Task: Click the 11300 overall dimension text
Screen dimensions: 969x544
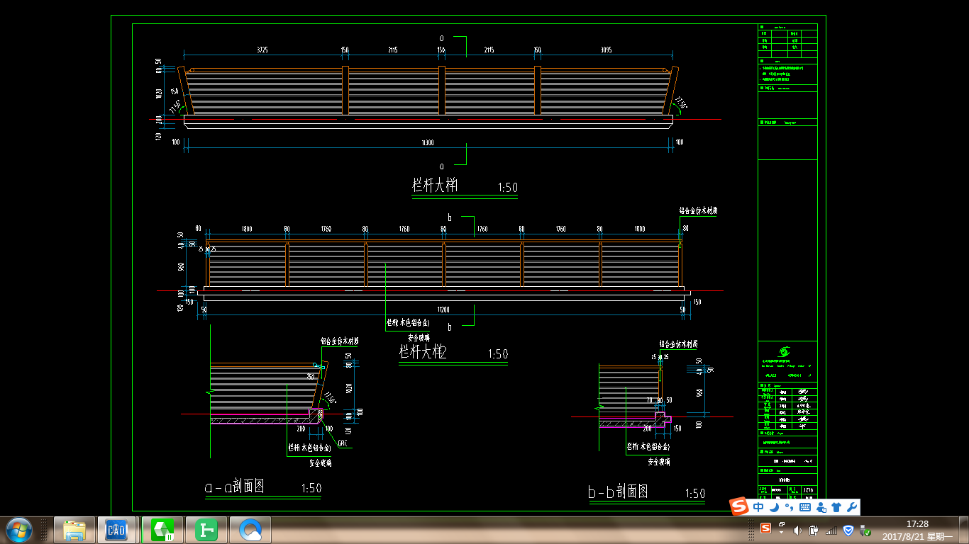Action: pos(428,142)
